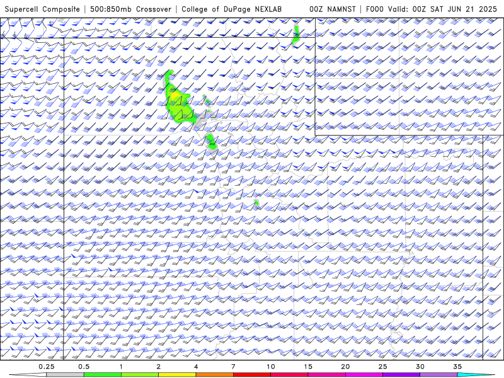Click the lavender 30–35 legend segment
Image resolution: width=504 pixels, height=378 pixels.
click(x=438, y=375)
